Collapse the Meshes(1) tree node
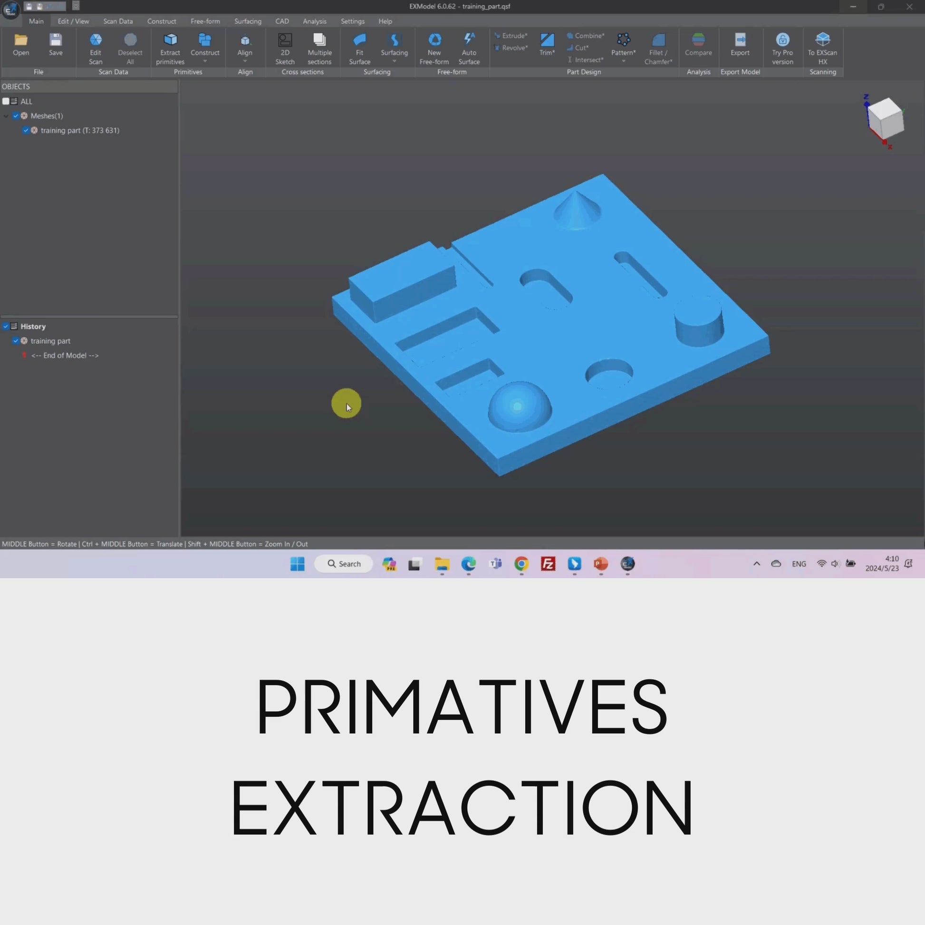925x925 pixels. (x=6, y=116)
